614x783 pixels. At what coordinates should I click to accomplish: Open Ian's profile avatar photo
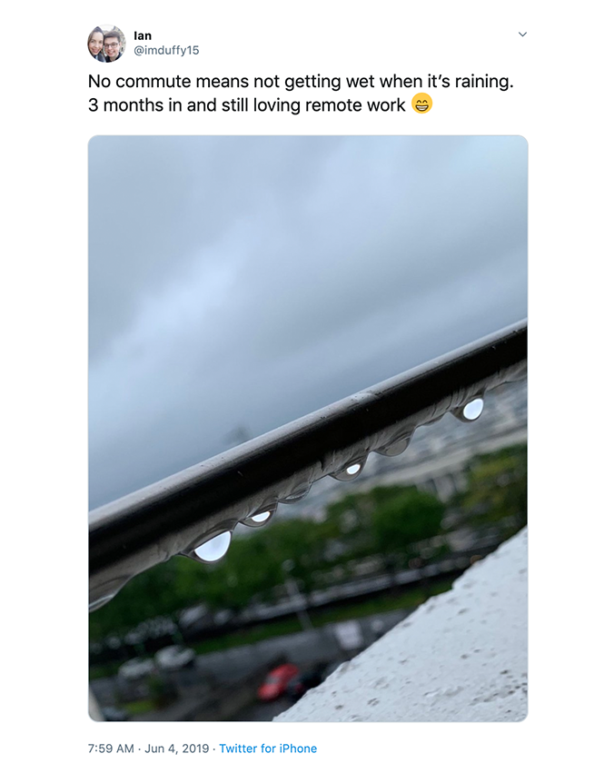106,44
